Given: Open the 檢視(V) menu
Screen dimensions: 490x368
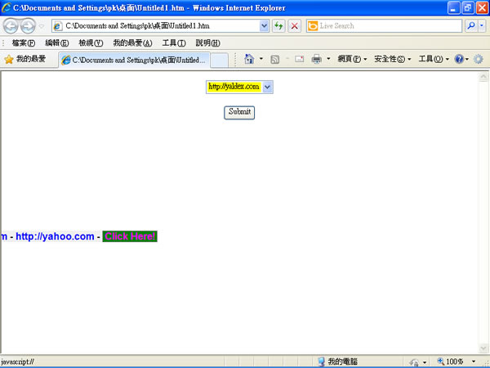Looking at the screenshot, I should [91, 43].
